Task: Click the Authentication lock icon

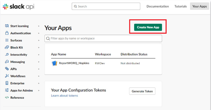Action: (7, 33)
